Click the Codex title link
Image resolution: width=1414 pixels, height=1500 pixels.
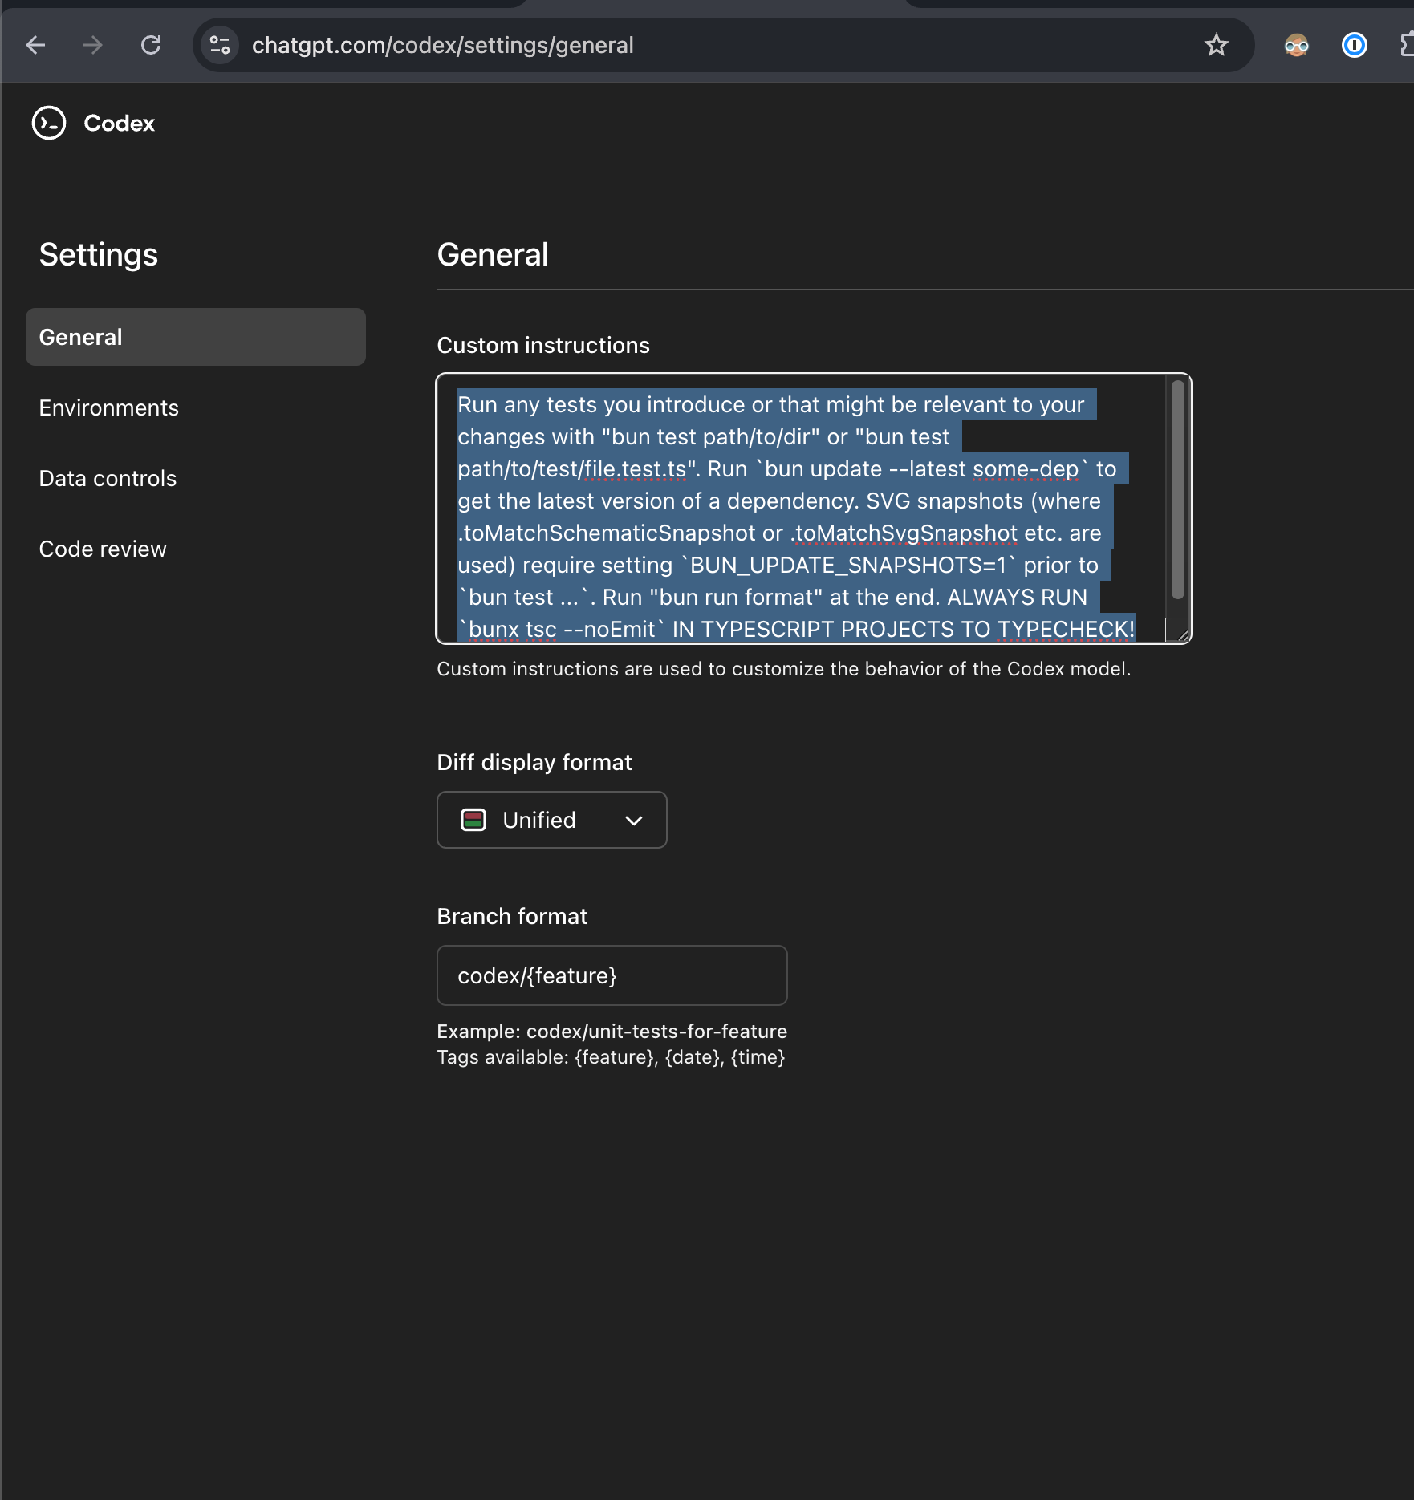[x=119, y=123]
